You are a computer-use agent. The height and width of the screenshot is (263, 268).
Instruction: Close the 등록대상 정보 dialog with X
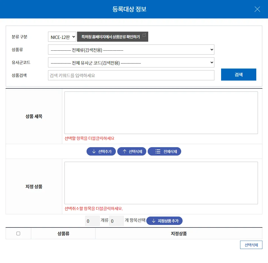(x=257, y=9)
